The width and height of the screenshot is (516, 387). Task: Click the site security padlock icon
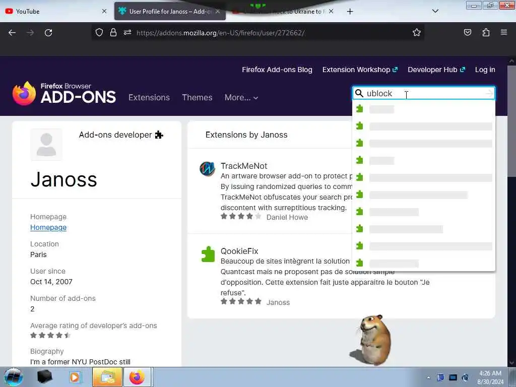point(113,32)
